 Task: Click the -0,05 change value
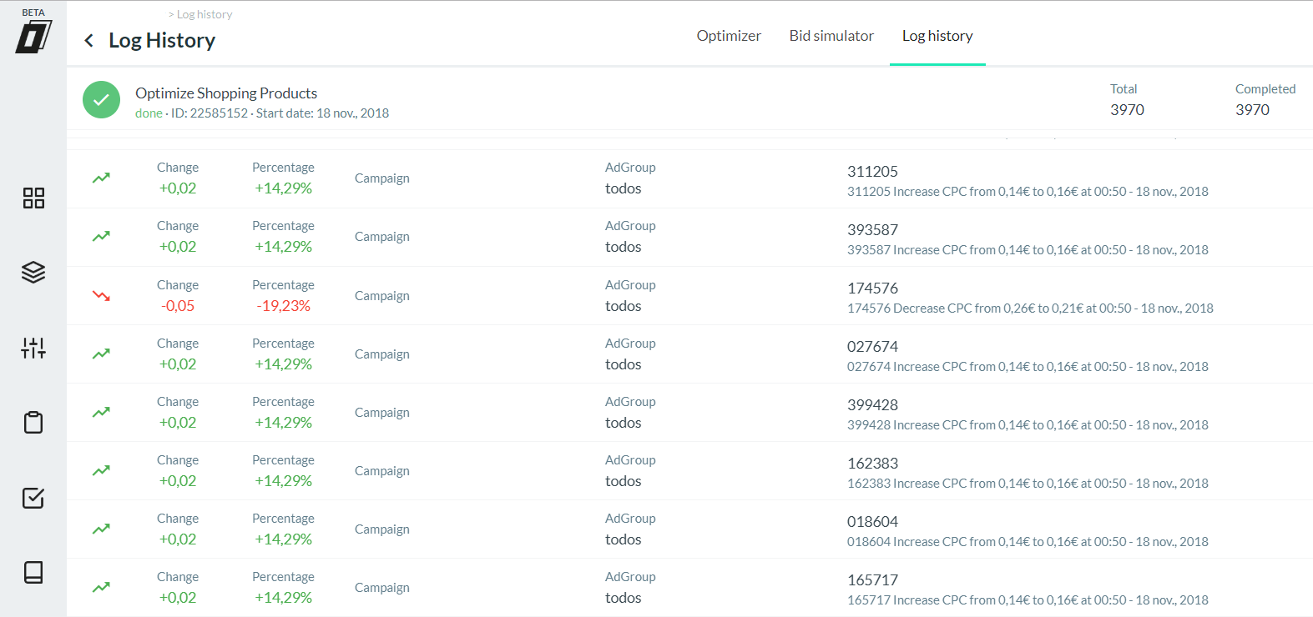(x=178, y=306)
